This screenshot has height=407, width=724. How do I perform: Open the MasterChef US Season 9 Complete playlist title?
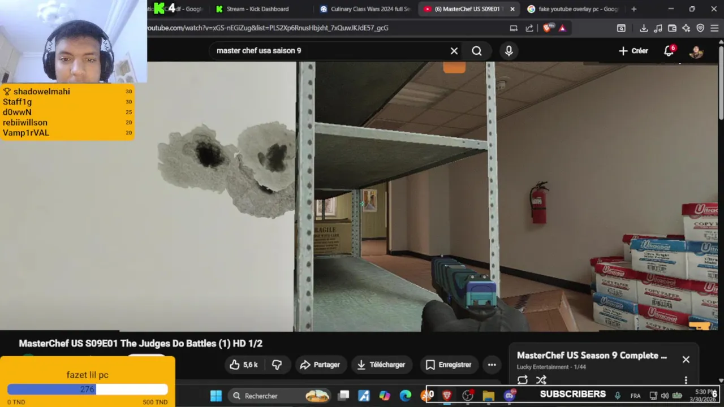pyautogui.click(x=592, y=356)
